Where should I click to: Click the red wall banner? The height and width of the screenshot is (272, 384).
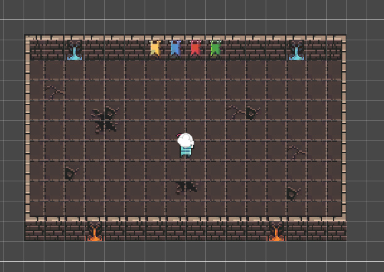pyautogui.click(x=196, y=48)
